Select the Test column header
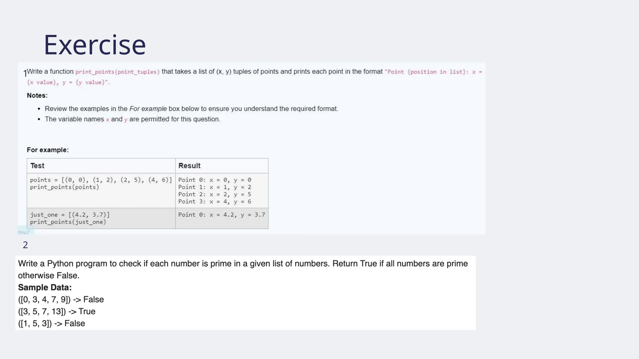 point(37,166)
